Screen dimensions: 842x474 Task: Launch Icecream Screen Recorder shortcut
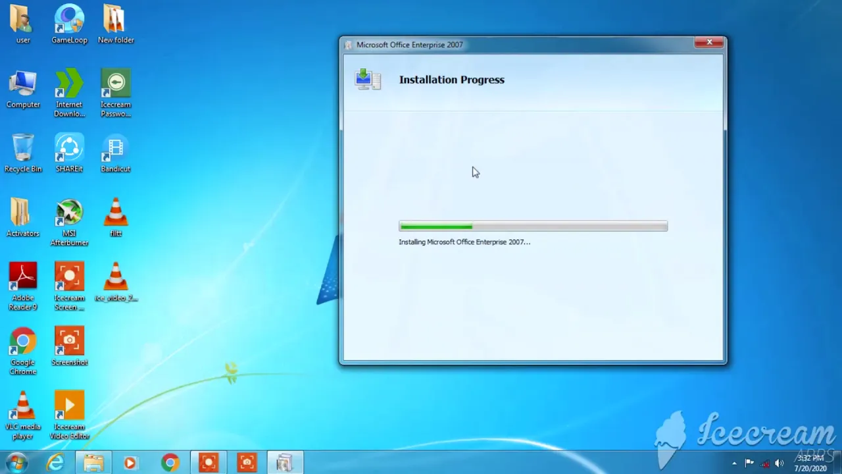69,286
